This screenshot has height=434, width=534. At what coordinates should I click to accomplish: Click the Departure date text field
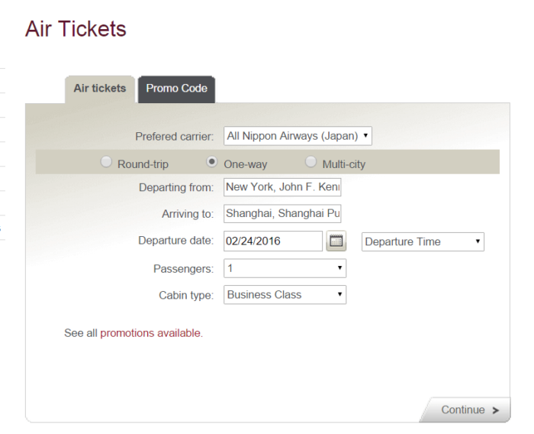(x=273, y=241)
